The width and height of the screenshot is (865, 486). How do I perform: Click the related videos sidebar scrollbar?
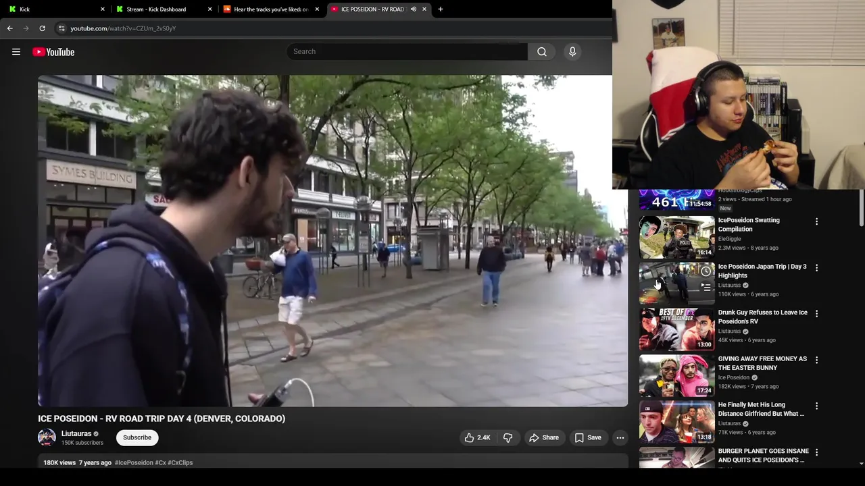click(x=861, y=208)
